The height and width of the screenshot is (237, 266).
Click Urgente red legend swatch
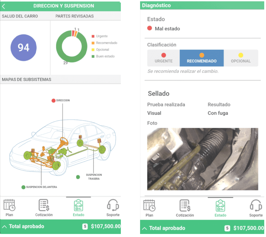click(x=93, y=36)
